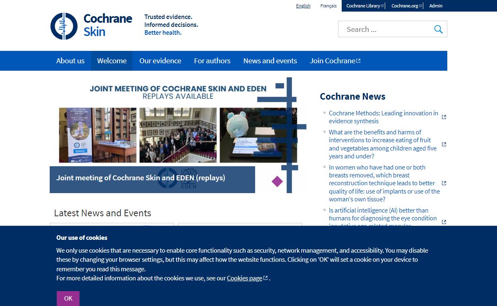Screen dimensions: 497x306
Task: Click the 'Trusted evidence.' tagline text
Action: [x=168, y=17]
